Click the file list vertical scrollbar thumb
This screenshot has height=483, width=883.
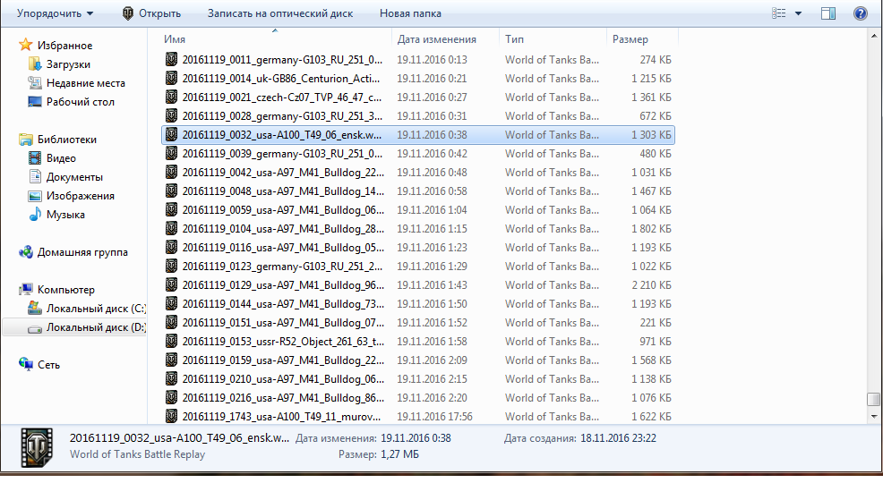[x=873, y=400]
